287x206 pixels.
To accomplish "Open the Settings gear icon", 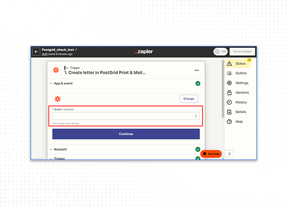I will tap(229, 83).
